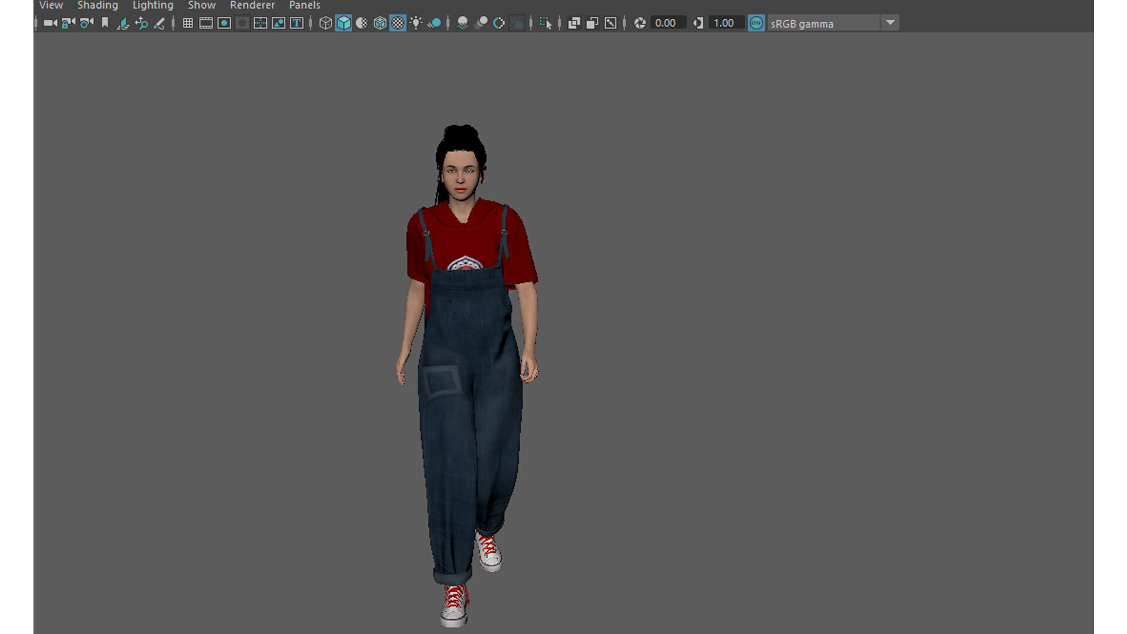
Task: Click the Select Camera icon
Action: click(x=50, y=23)
